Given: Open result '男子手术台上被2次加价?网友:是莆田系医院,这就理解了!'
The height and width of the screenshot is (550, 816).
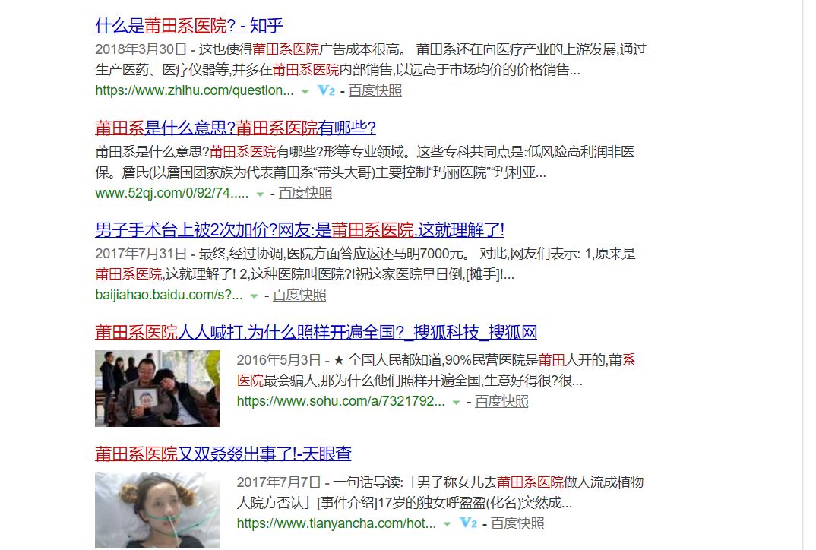Looking at the screenshot, I should [300, 229].
